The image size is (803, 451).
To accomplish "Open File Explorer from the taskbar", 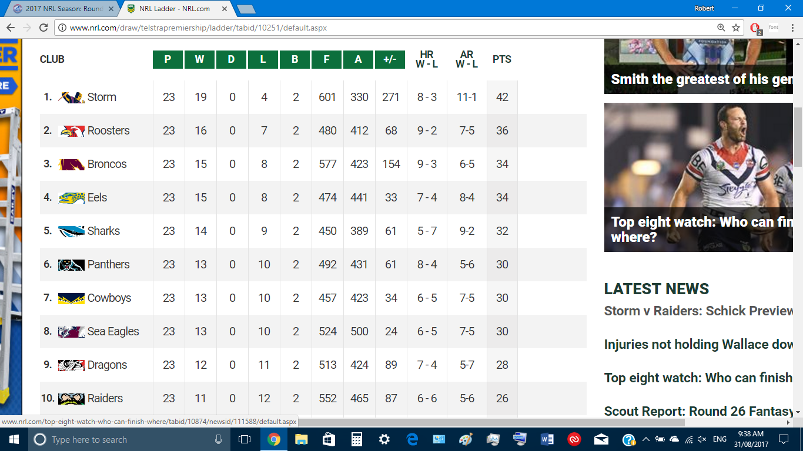I will click(x=302, y=439).
